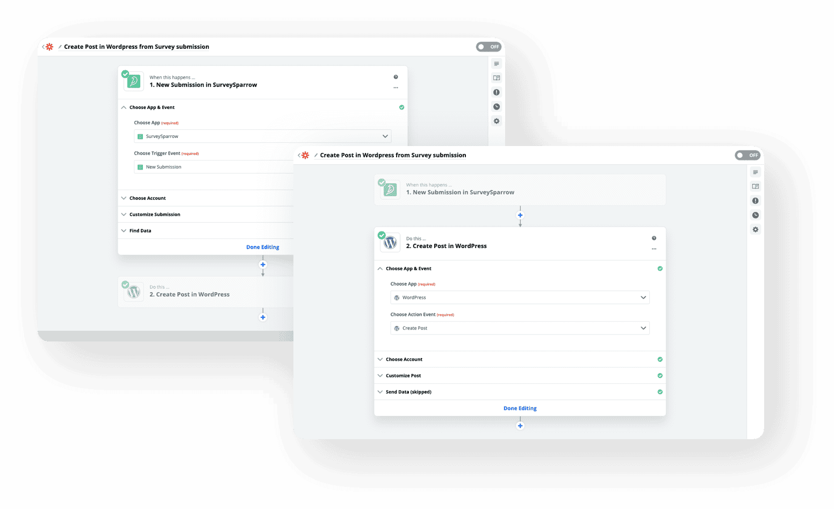Open outline list icon in front window sidebar
Screen dimensions: 834x509
756,172
